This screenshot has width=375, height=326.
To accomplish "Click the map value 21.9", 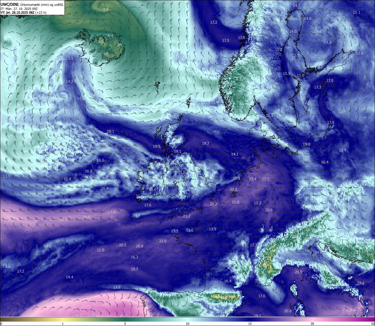I will (x=299, y=272).
